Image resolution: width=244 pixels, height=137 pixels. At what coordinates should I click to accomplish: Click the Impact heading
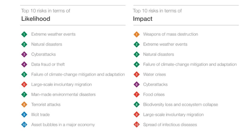coord(142,19)
